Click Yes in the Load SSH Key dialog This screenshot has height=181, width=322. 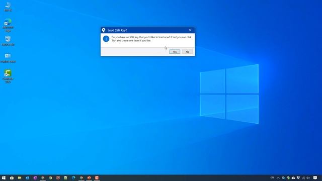[175, 52]
